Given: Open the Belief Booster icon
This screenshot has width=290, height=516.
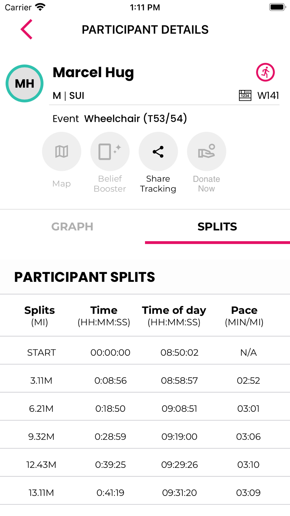Looking at the screenshot, I should coord(110,151).
